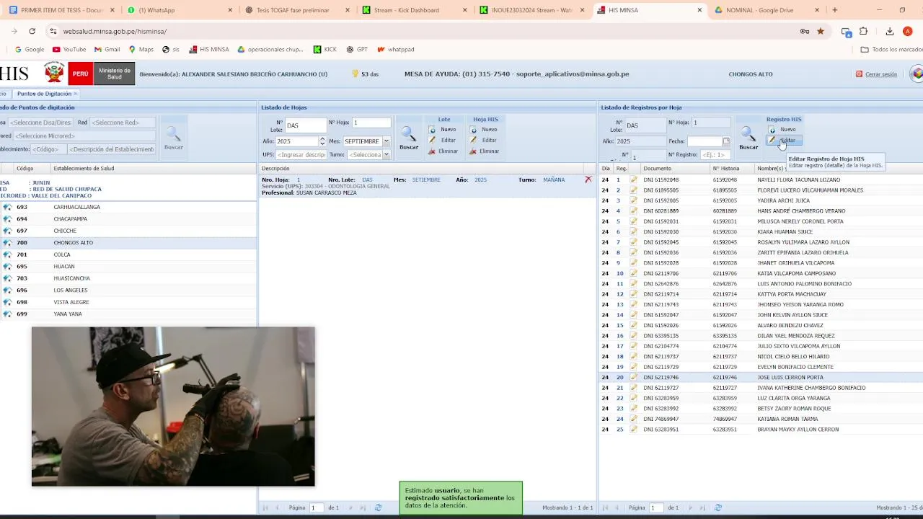The image size is (923, 519).
Task: Open the Mes SEPTIEMBRE dropdown
Action: pos(387,141)
